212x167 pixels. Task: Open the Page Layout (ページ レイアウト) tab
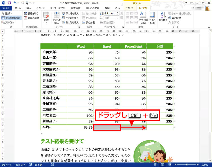pos(57,8)
